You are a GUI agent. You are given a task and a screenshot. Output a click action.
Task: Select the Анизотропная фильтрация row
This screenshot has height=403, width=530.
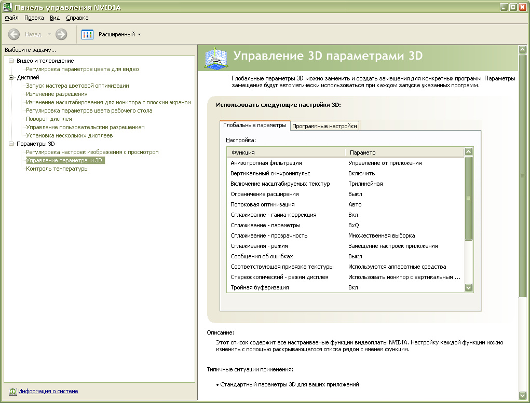[x=345, y=163]
